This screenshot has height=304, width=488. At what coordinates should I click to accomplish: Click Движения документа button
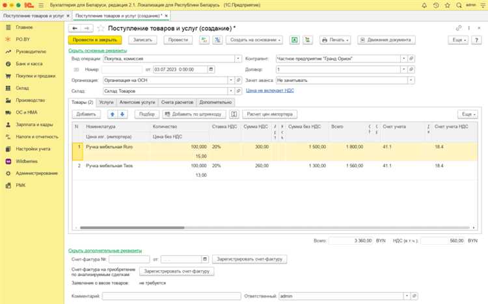click(386, 40)
